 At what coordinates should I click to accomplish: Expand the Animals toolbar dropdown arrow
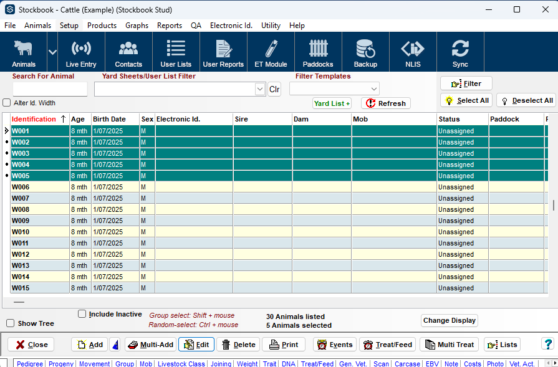point(52,52)
